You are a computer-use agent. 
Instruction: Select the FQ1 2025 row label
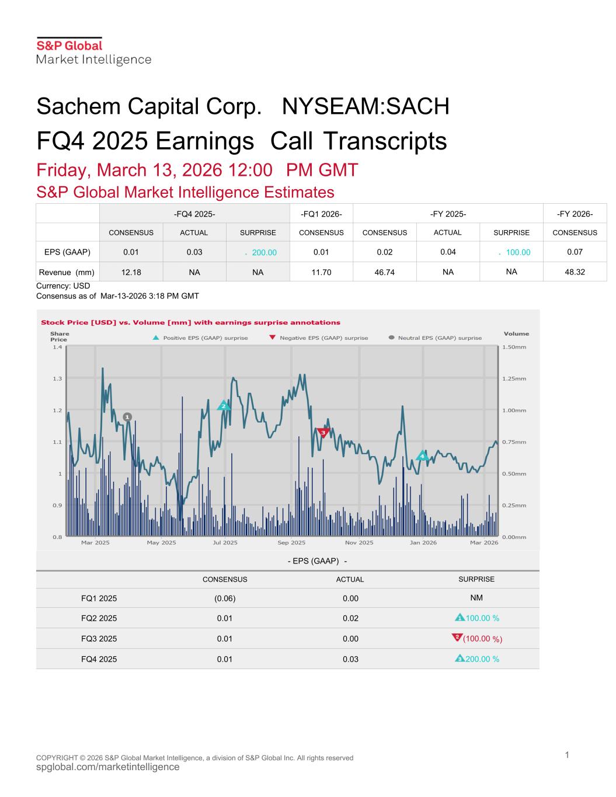coord(99,598)
